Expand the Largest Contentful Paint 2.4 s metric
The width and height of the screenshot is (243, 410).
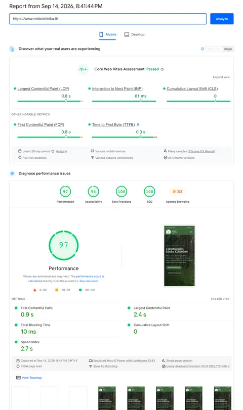(178, 312)
